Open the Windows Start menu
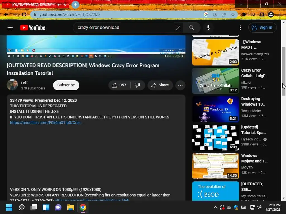 9,207
